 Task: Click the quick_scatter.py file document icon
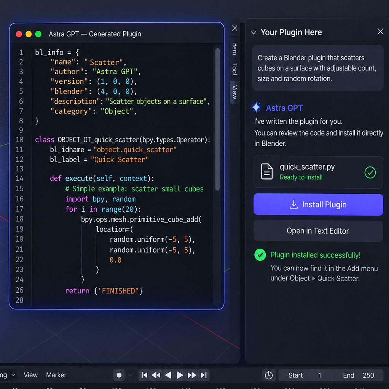[267, 171]
